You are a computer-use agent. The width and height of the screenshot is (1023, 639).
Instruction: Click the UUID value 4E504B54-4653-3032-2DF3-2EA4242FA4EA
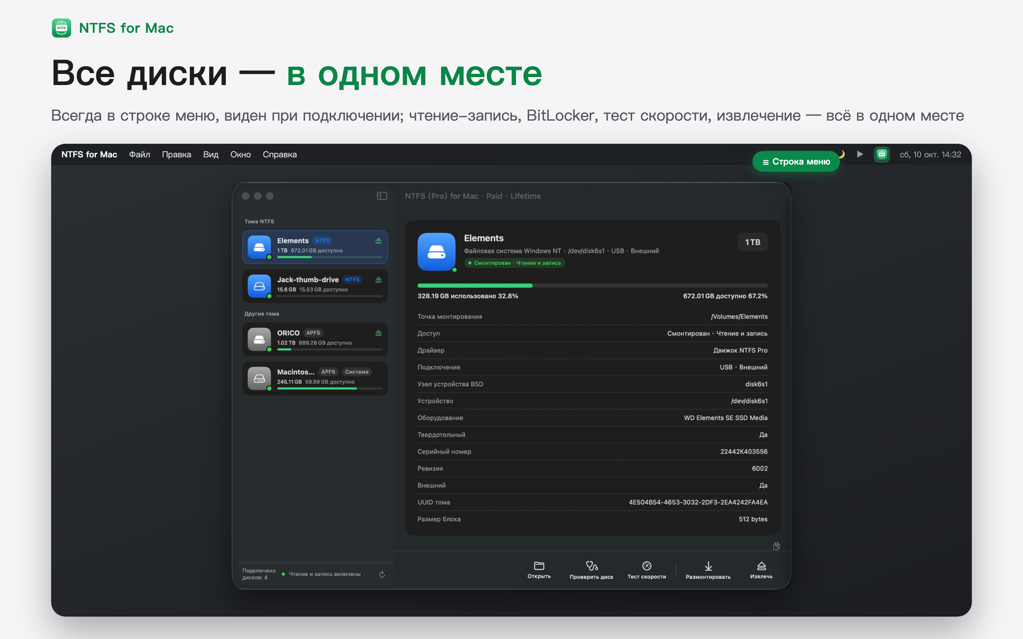coord(698,502)
